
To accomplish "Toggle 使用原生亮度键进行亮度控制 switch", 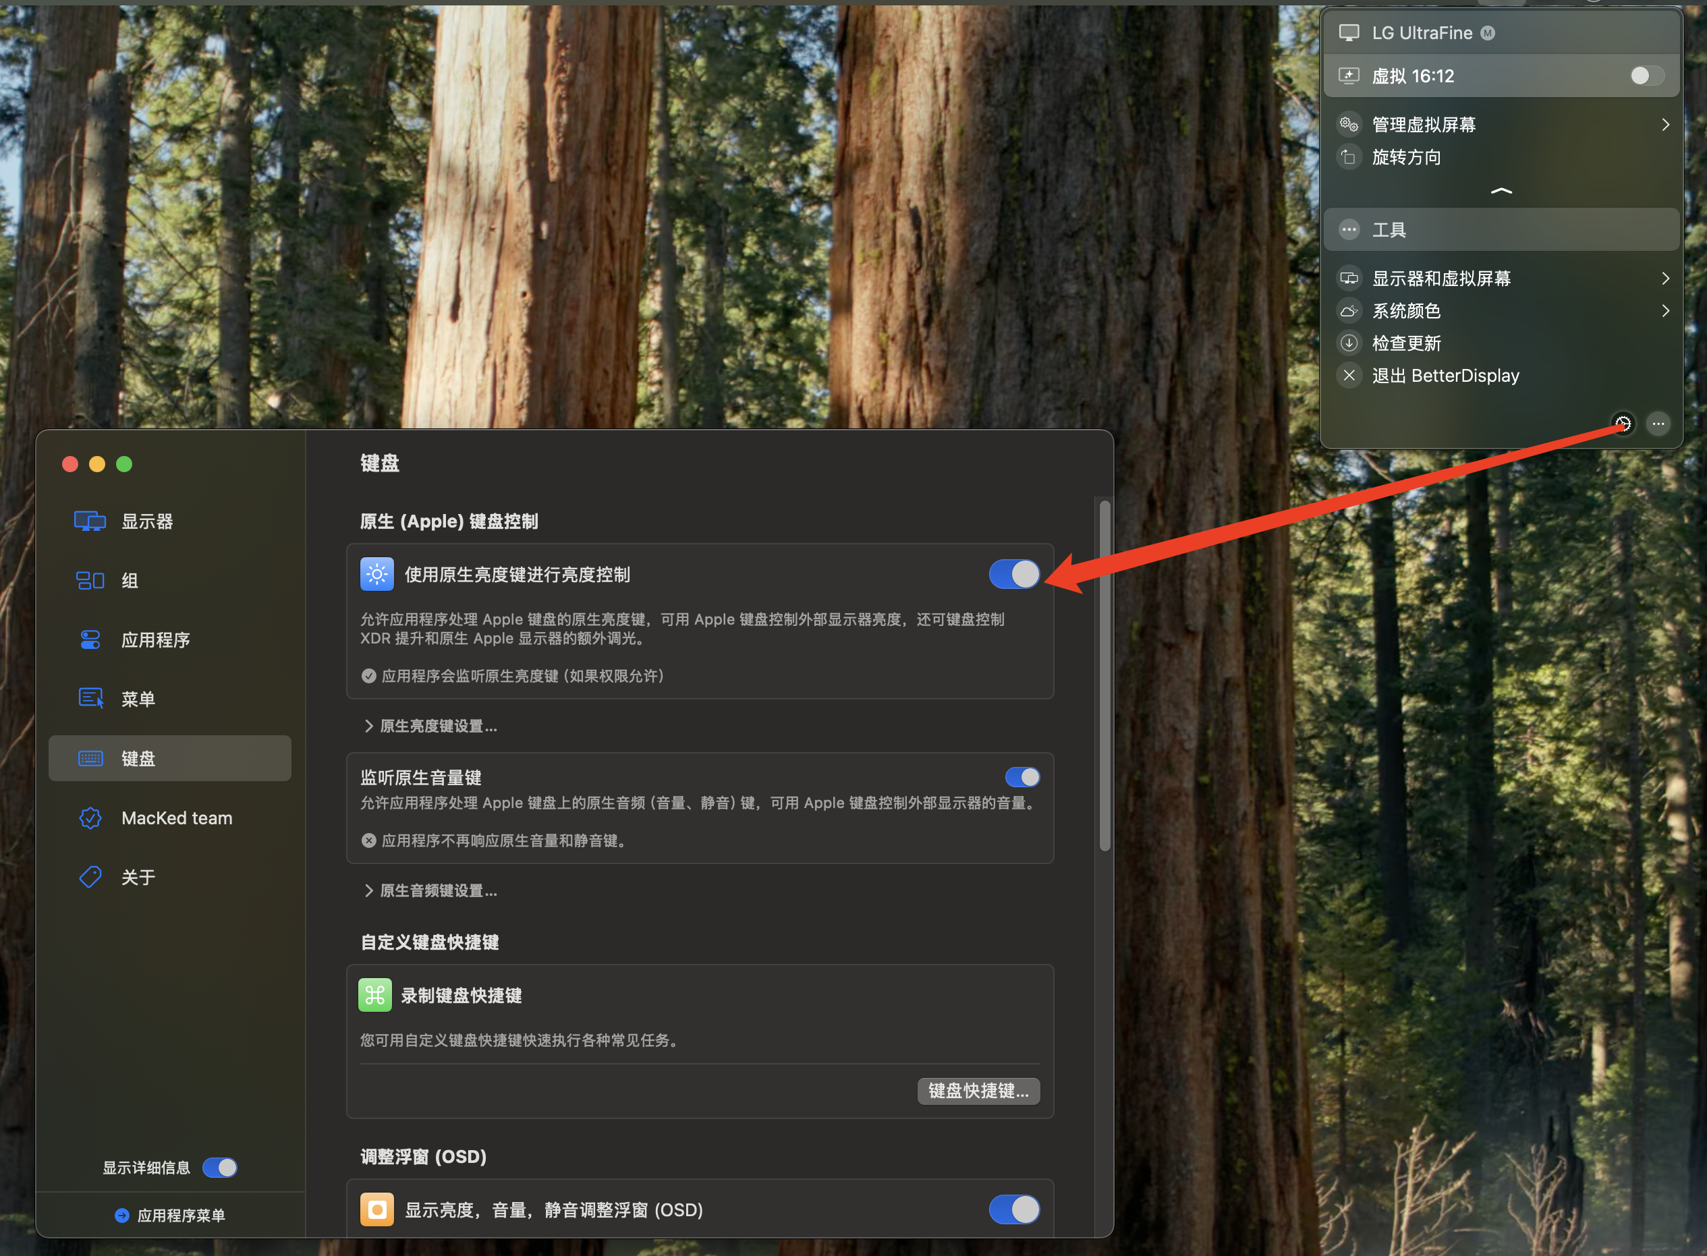I will (1013, 575).
